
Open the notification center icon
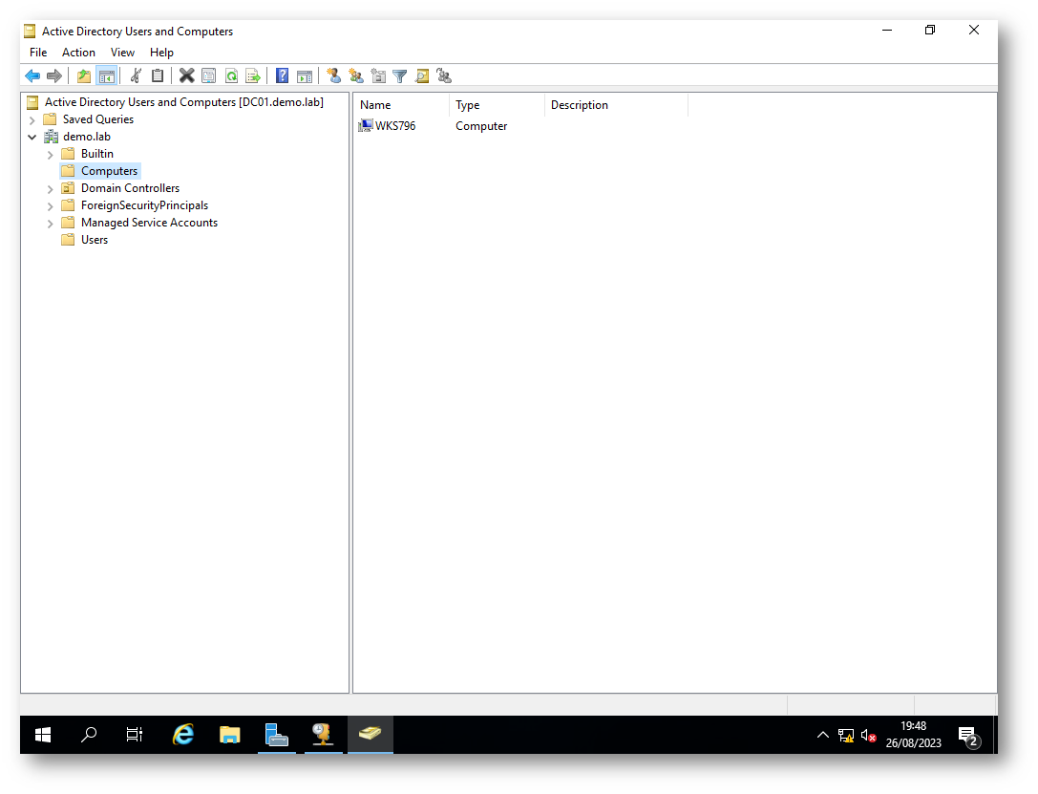point(969,736)
